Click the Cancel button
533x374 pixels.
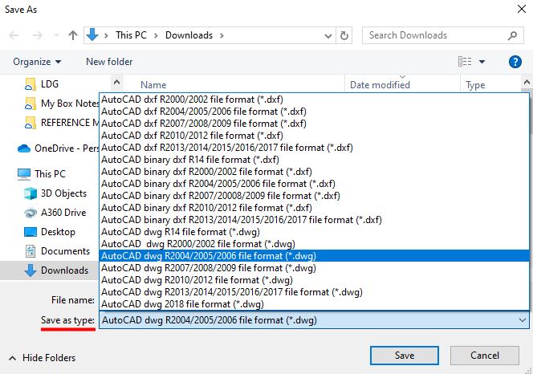tap(485, 356)
